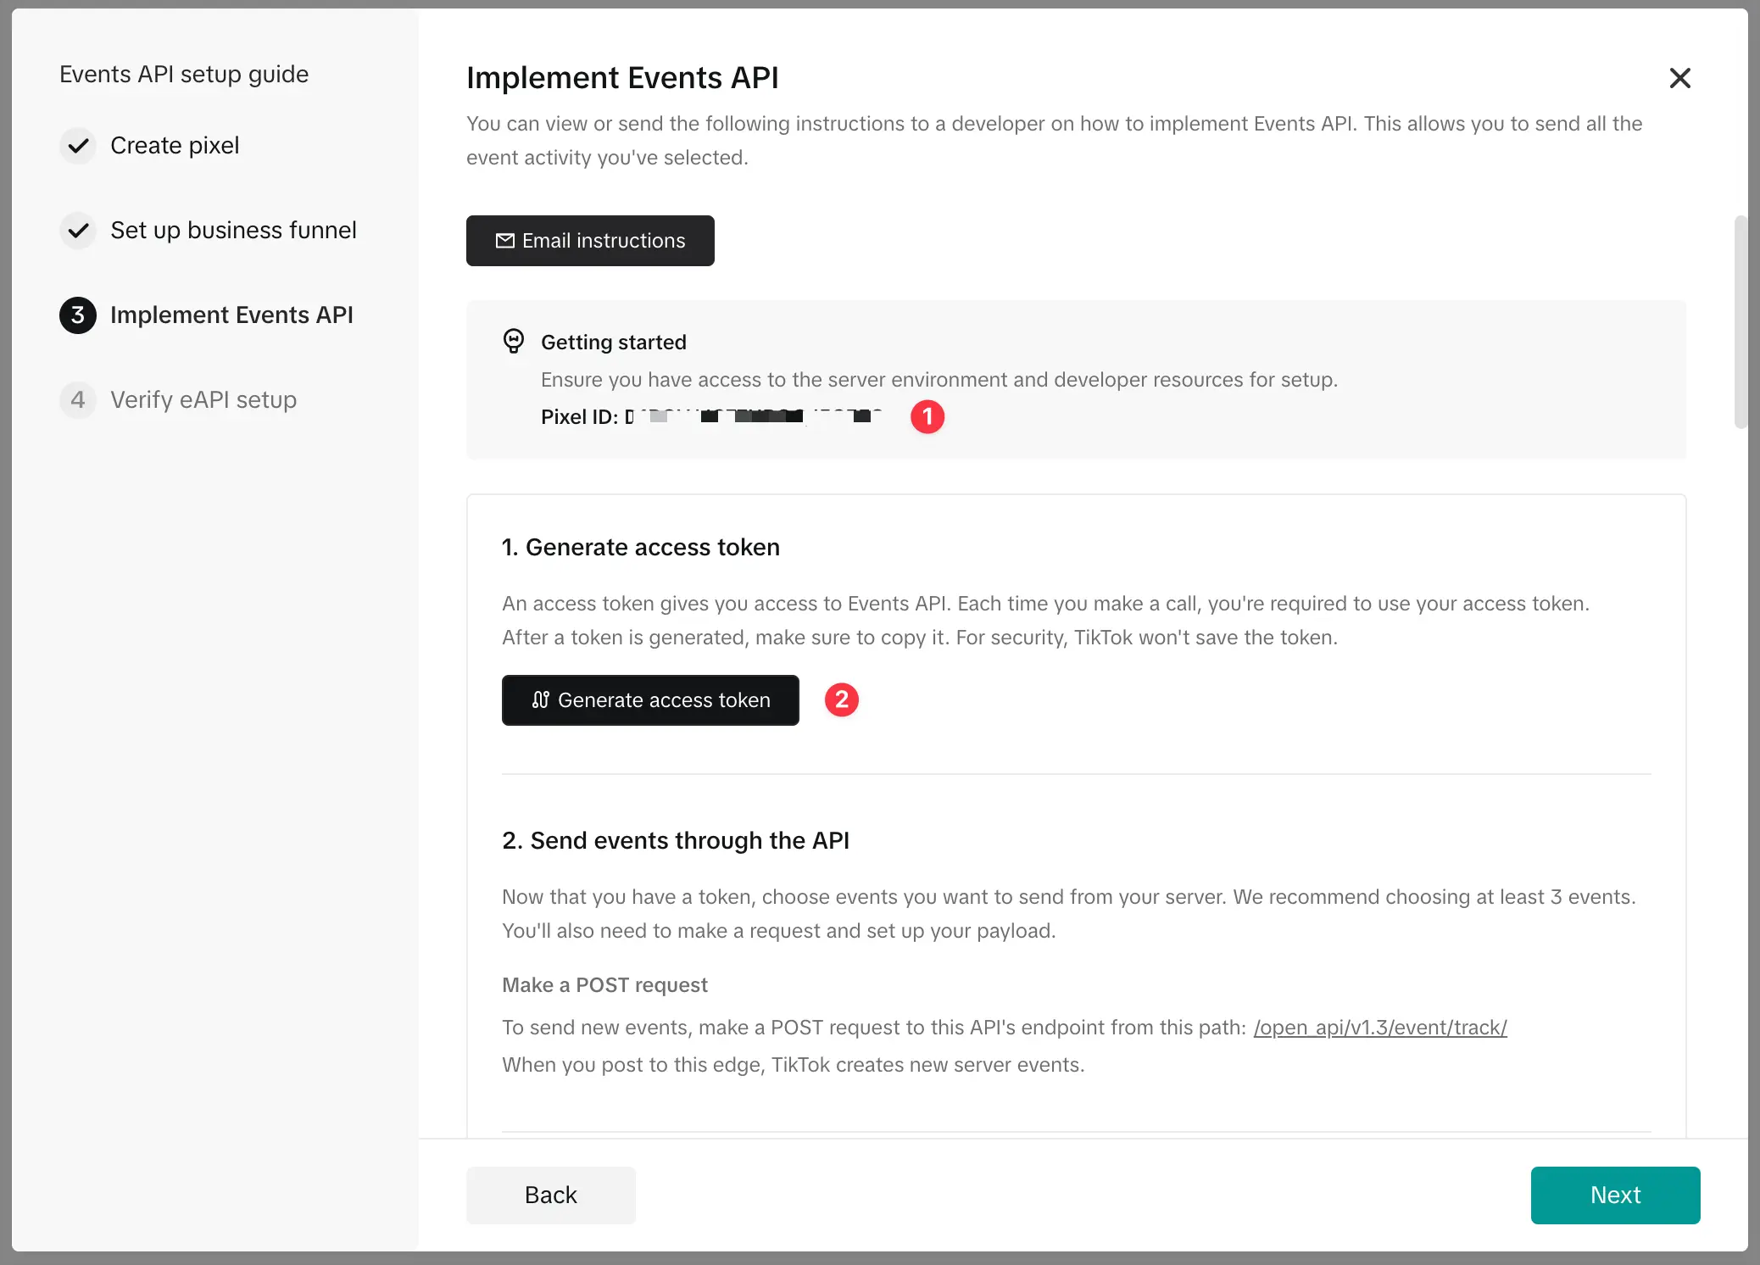Click the dialog's vertical scrollbar

point(1741,322)
